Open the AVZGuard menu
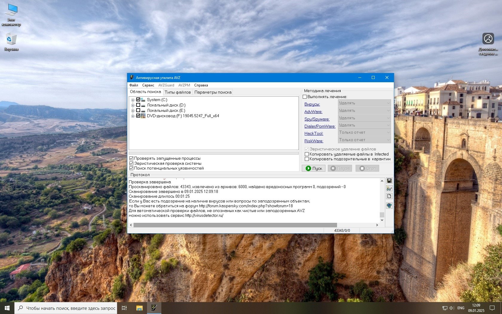 point(166,85)
